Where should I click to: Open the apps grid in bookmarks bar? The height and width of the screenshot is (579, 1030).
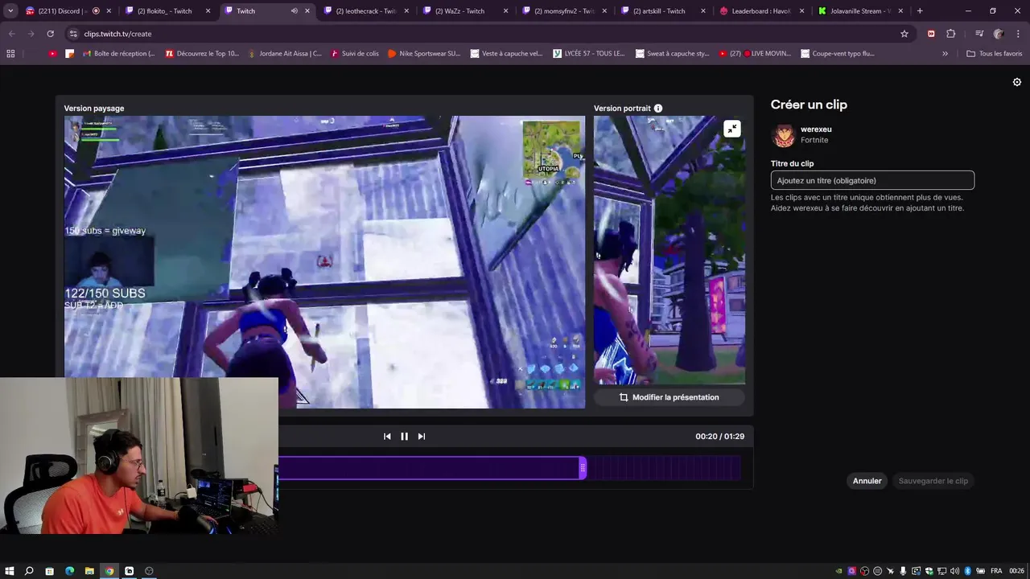click(10, 54)
